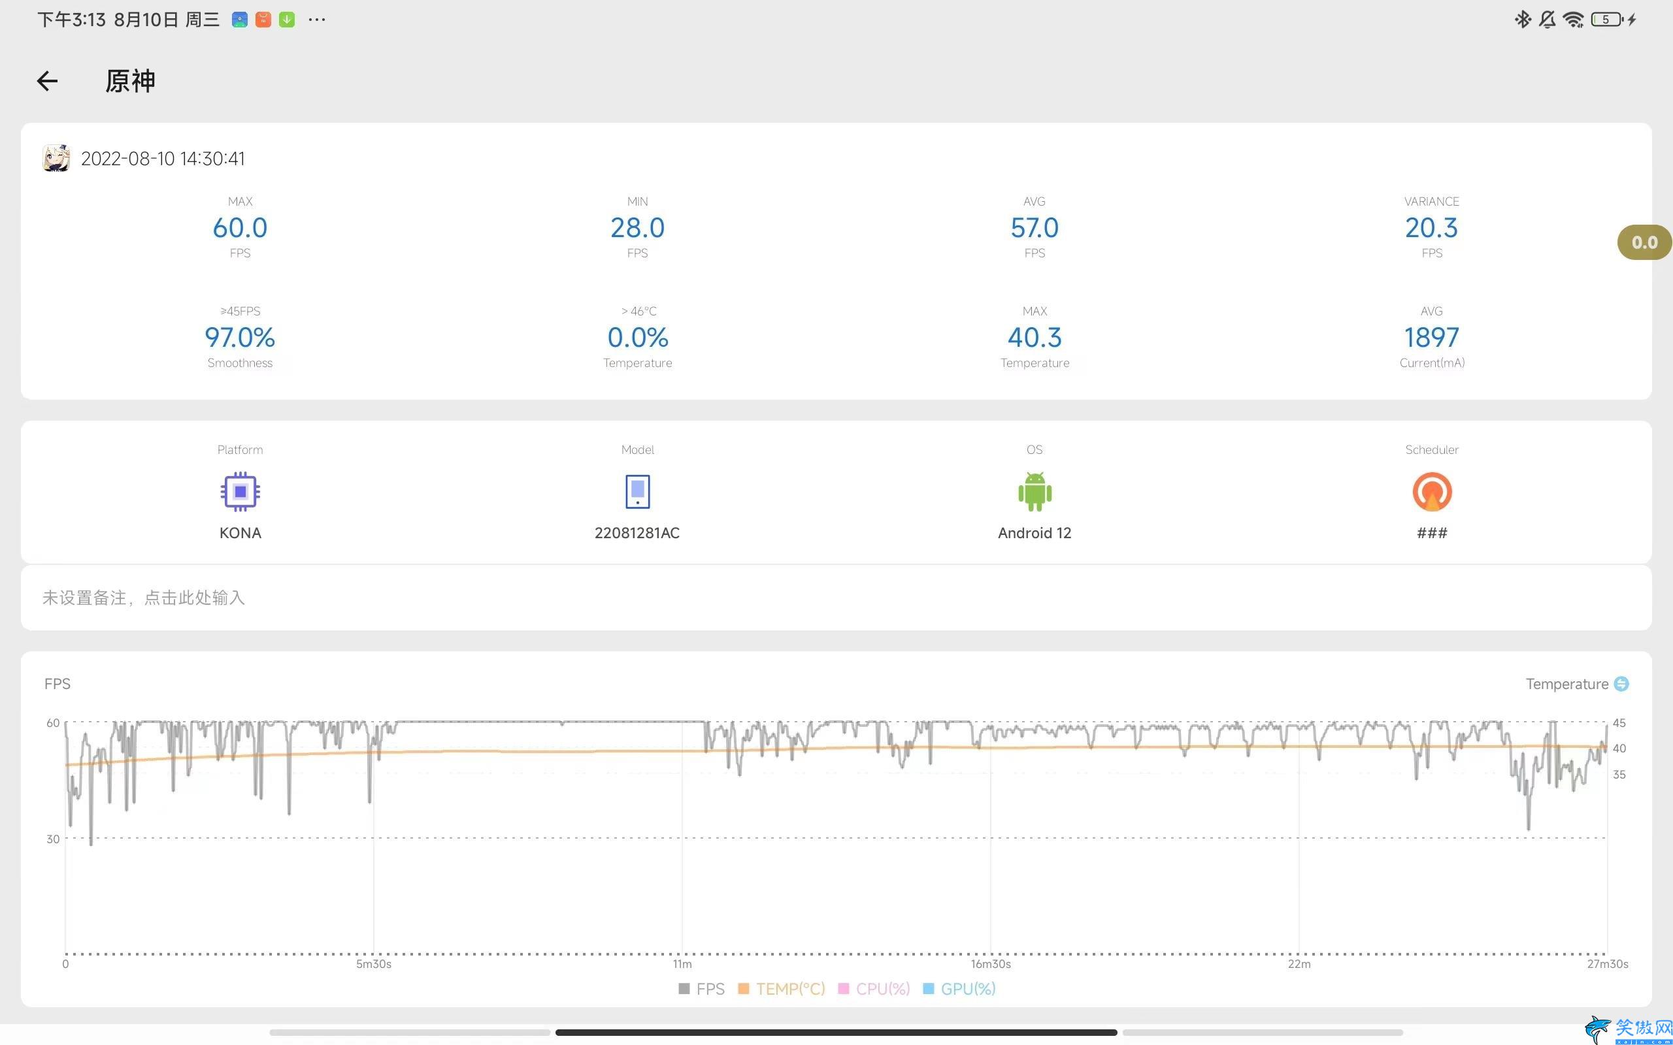This screenshot has height=1045, width=1673.
Task: Tap the bottom navigation gesture bar
Action: click(836, 1032)
